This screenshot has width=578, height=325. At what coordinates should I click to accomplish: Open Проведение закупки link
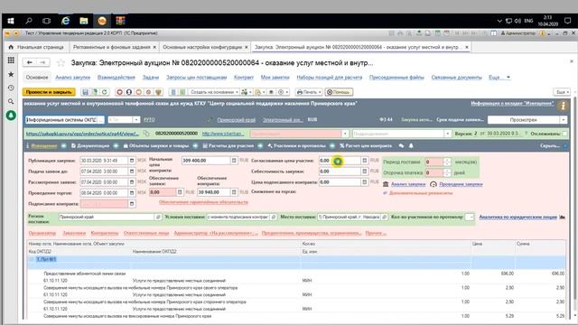pos(461,184)
